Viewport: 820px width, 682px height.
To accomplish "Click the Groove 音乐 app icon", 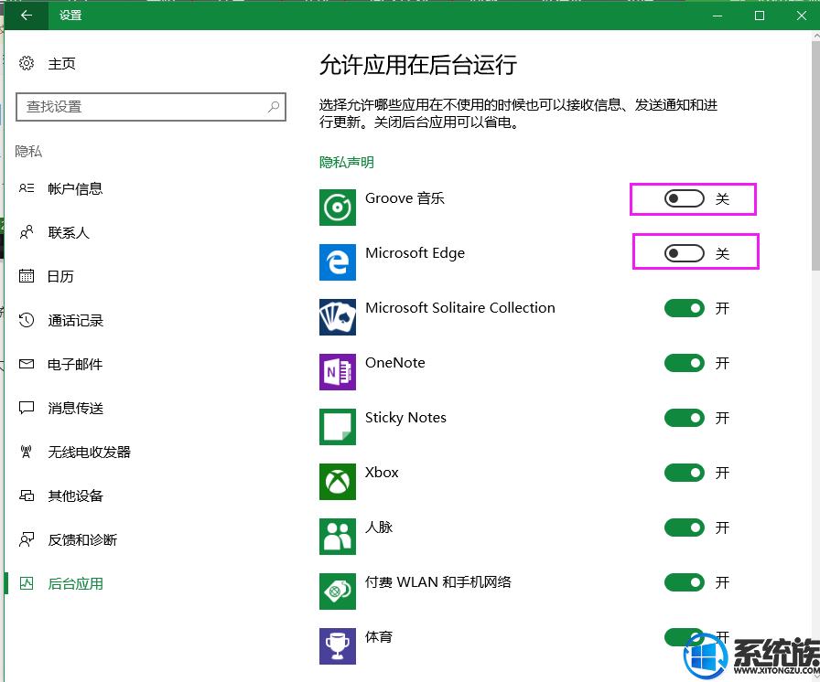I will point(338,208).
